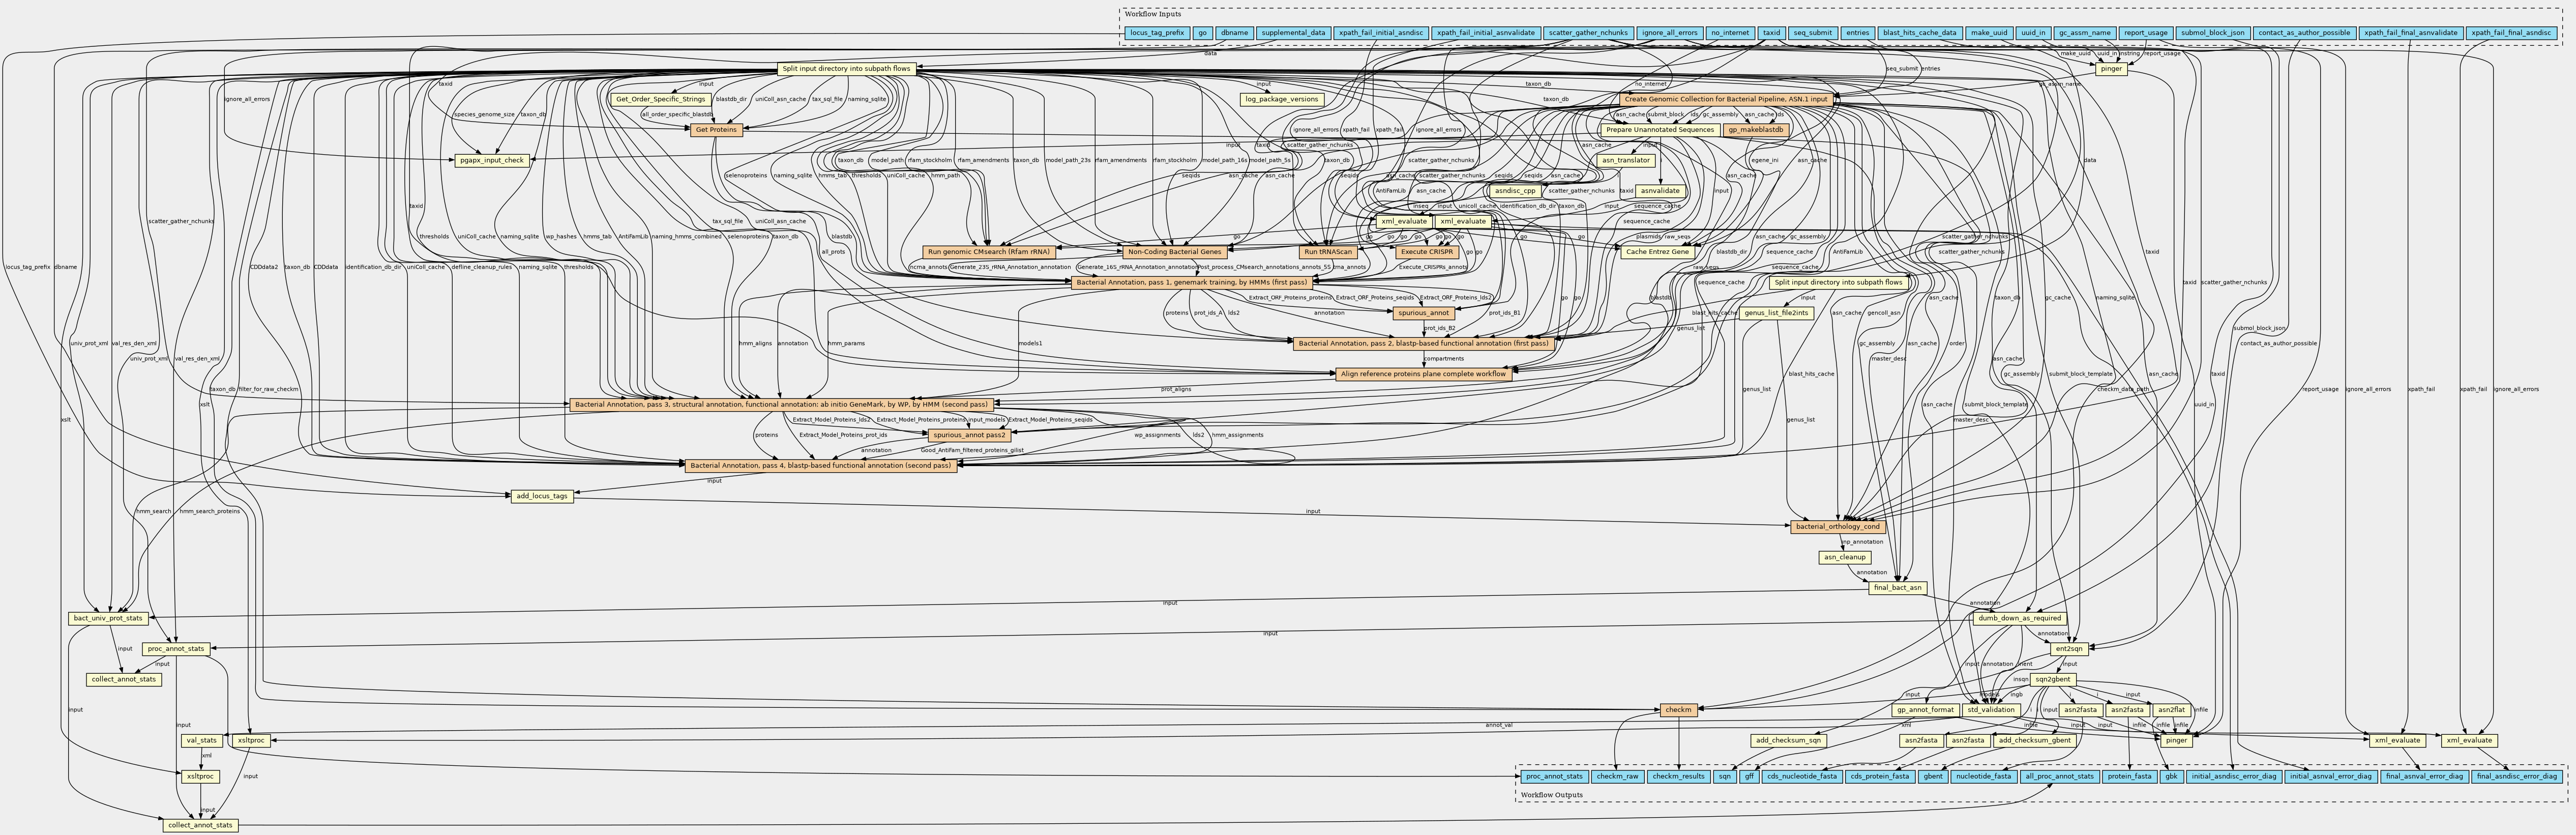Select the xpath_fail_final_asndisc input node
Image resolution: width=2576 pixels, height=835 pixels.
(2510, 33)
